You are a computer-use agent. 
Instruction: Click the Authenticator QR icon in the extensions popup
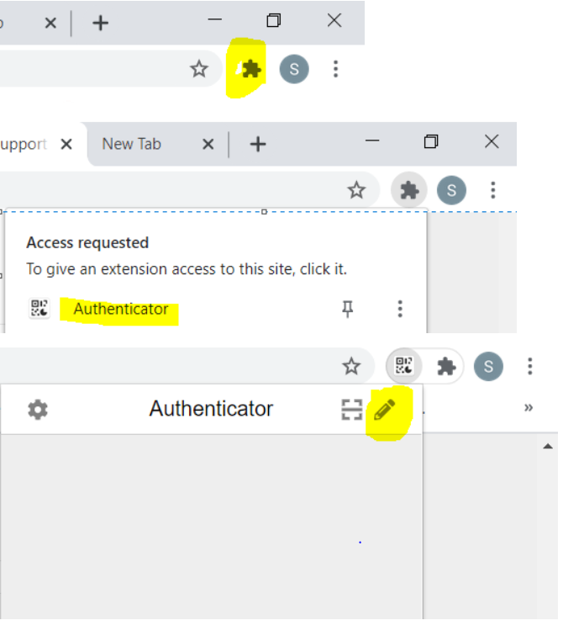coord(39,309)
